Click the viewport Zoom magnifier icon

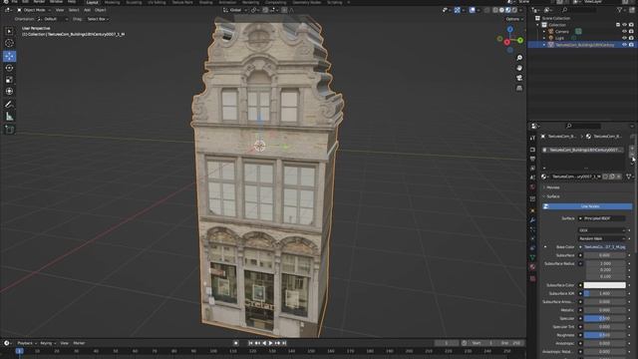(519, 58)
